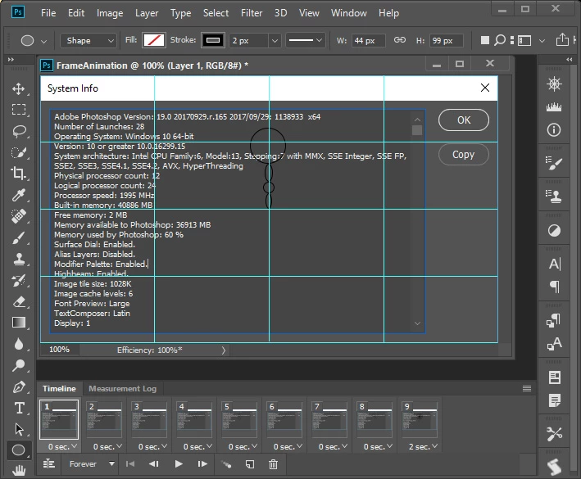581x479 pixels.
Task: Select the Eraser tool
Action: [x=19, y=301]
